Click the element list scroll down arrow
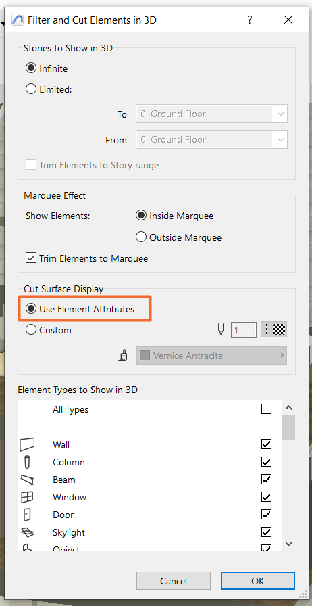 point(288,544)
